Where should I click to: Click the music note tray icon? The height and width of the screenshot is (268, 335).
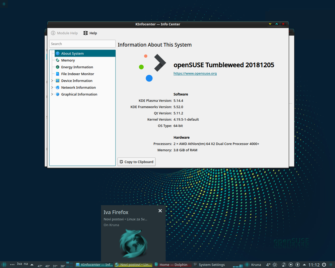click(x=284, y=265)
